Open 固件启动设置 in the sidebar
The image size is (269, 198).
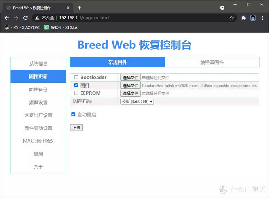(x=38, y=128)
